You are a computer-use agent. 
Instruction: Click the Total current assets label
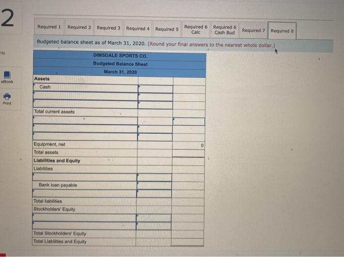click(x=54, y=112)
